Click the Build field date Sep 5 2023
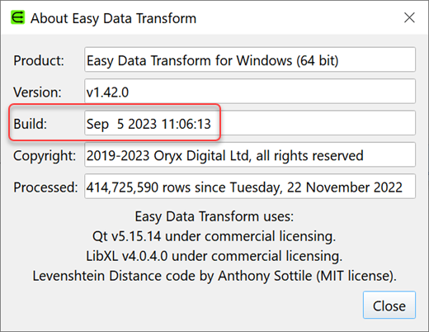This screenshot has width=429, height=332. (x=250, y=123)
